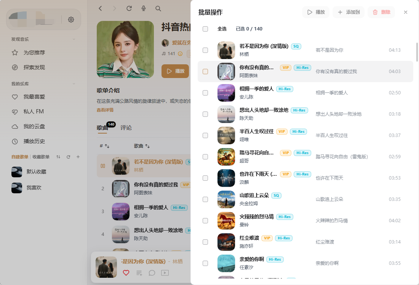
Task: Click the cloud icon for 我的云盘
Action: click(15, 126)
